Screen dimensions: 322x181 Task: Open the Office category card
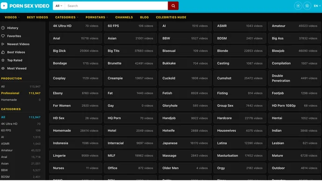[130, 168]
